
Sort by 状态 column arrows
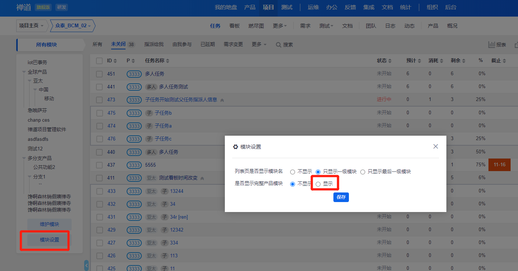click(390, 61)
